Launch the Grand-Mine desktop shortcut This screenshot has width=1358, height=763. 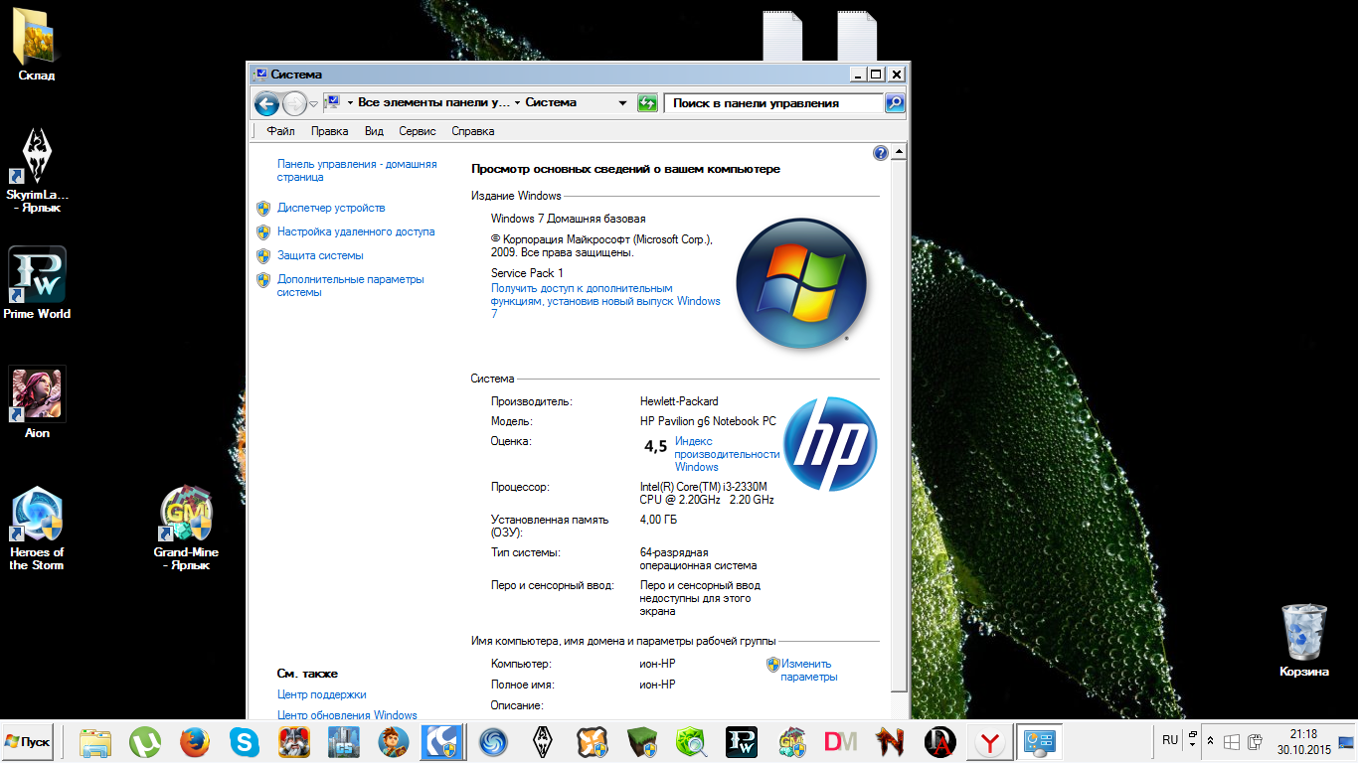[186, 527]
